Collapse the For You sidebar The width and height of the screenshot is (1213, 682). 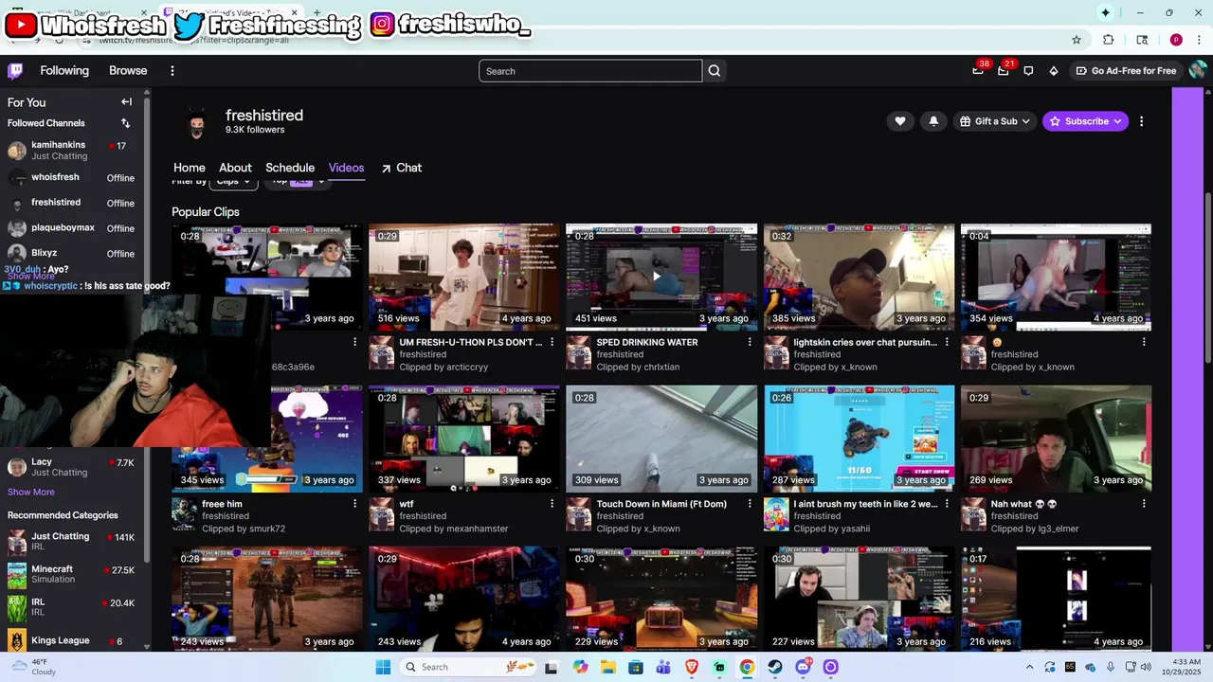pos(126,102)
